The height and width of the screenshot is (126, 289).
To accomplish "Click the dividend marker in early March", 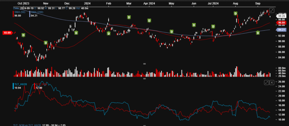I will point(129,17).
